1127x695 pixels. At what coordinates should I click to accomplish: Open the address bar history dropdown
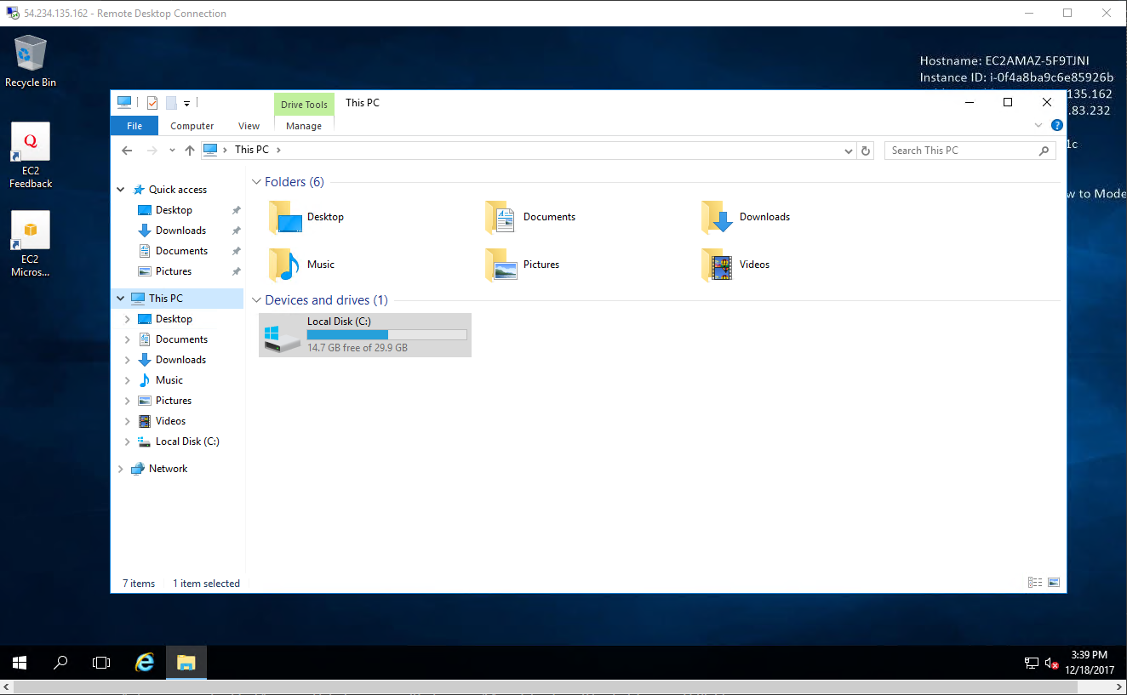[849, 151]
